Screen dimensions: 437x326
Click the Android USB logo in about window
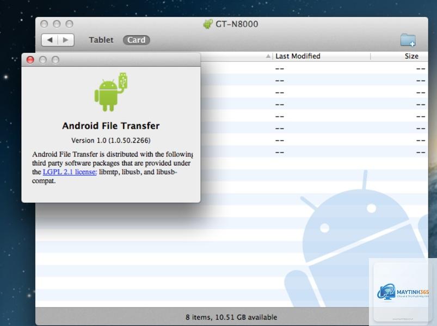pos(111,92)
